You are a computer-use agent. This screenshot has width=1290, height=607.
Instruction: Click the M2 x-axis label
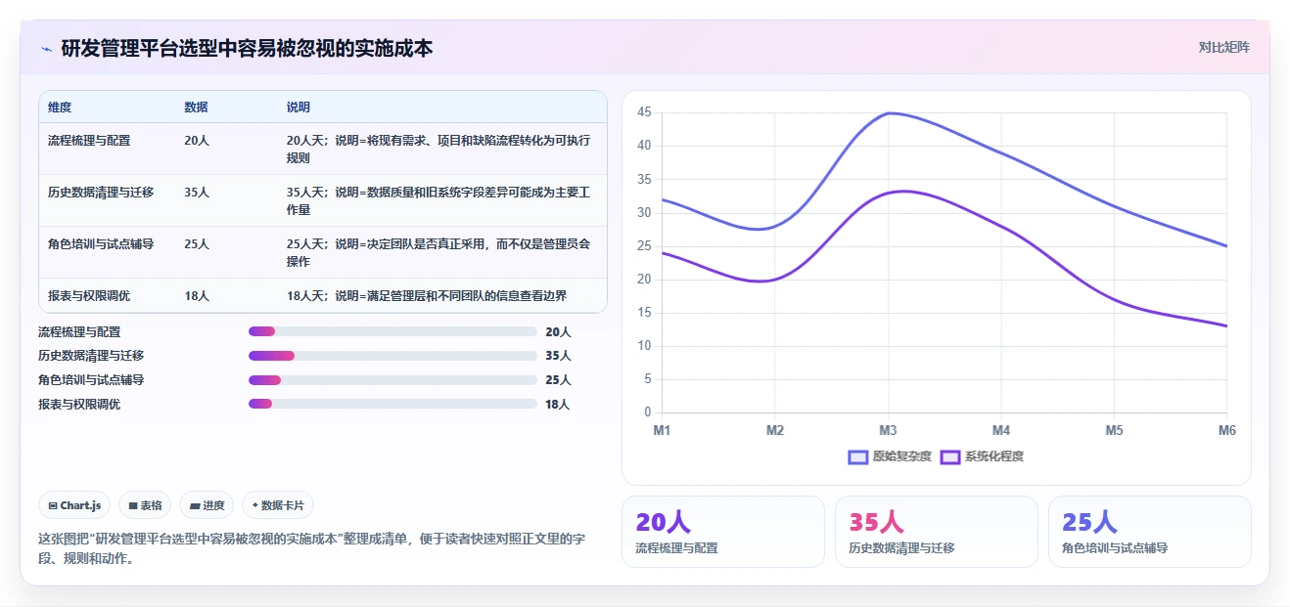[x=775, y=430]
